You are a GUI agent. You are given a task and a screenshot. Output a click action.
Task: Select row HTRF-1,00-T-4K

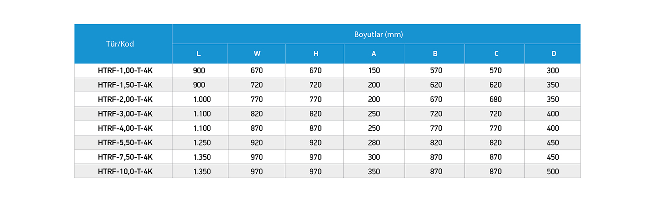point(327,71)
